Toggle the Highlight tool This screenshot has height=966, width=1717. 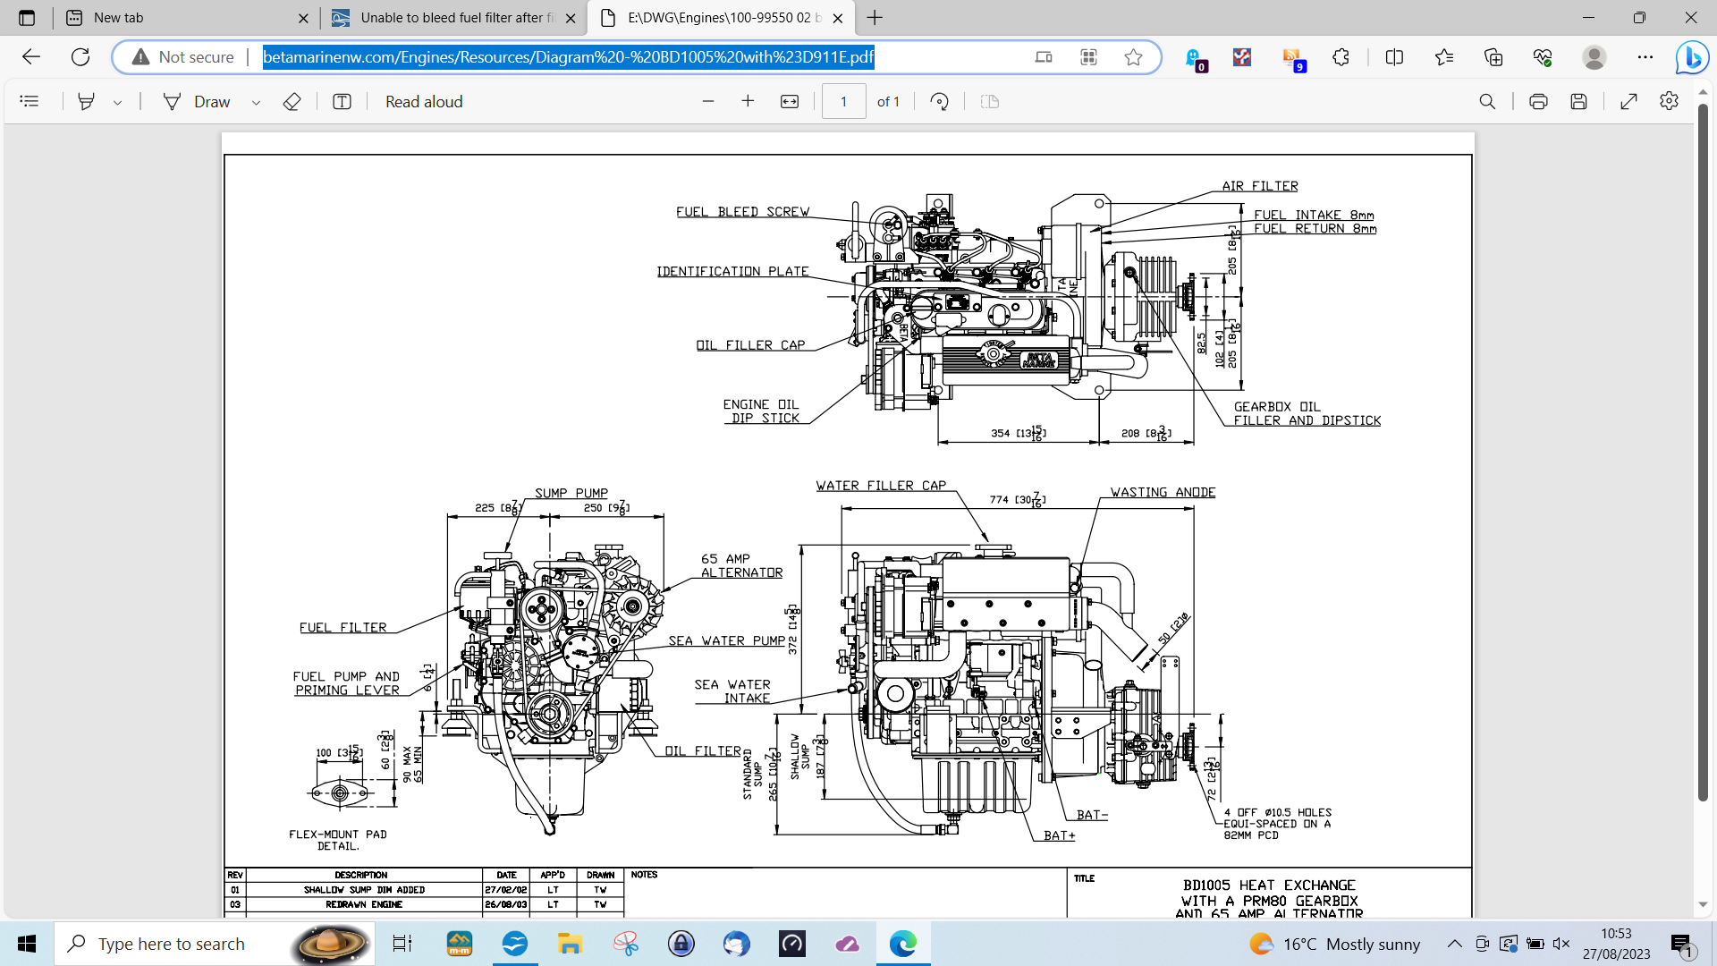(86, 102)
